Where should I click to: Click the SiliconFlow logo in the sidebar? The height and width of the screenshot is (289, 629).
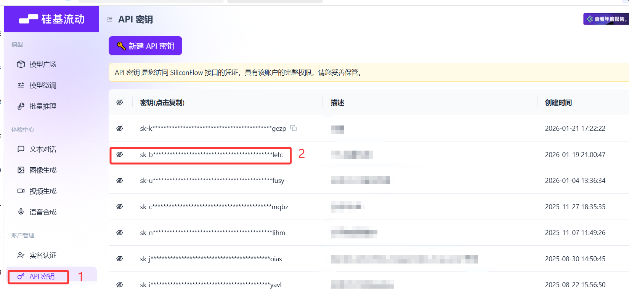tap(51, 19)
